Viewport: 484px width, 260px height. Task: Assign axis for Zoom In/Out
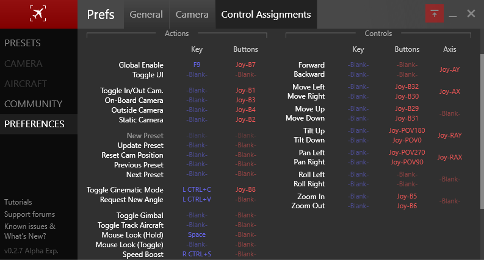pyautogui.click(x=450, y=201)
